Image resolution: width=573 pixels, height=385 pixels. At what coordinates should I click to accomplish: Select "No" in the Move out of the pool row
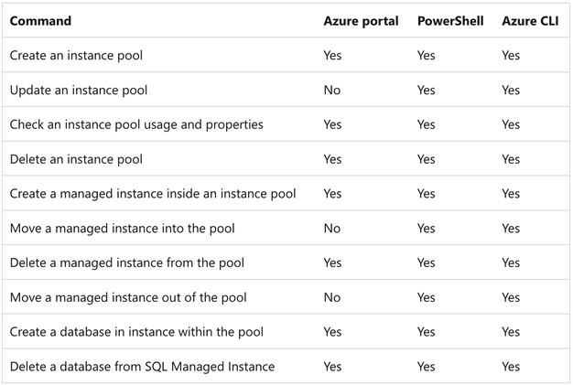332,297
